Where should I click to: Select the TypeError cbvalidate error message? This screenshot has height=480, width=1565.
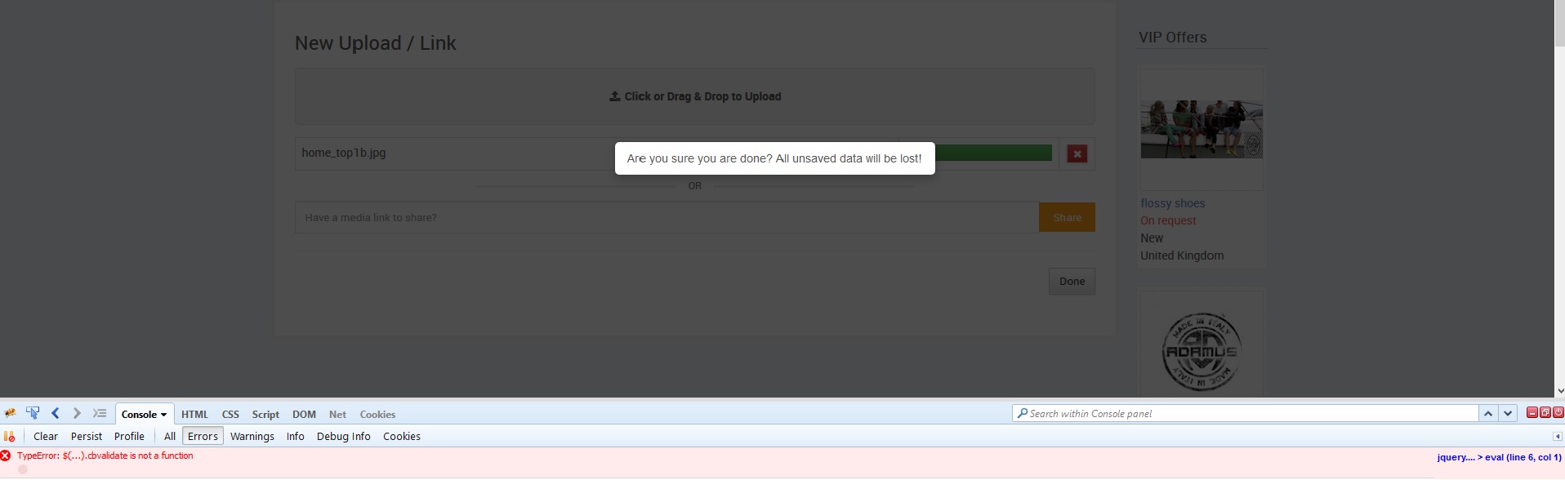[x=105, y=456]
